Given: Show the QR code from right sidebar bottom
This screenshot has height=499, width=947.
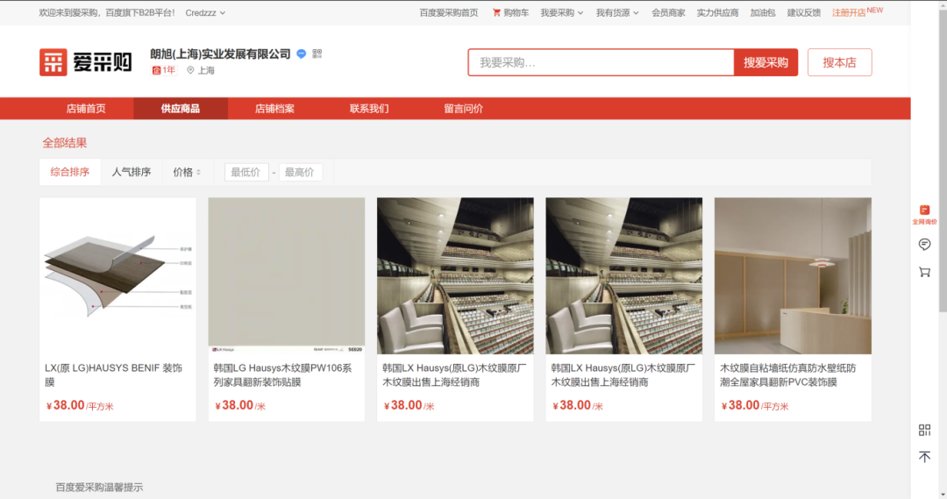Looking at the screenshot, I should (924, 430).
